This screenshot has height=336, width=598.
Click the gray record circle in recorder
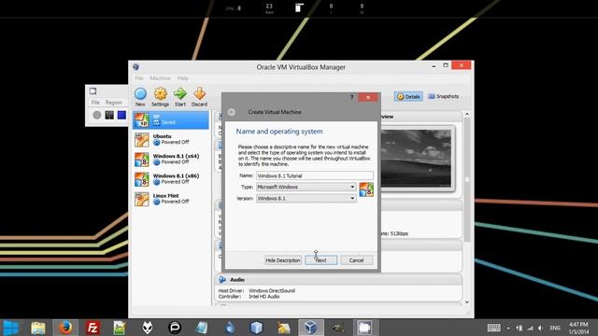pyautogui.click(x=97, y=115)
